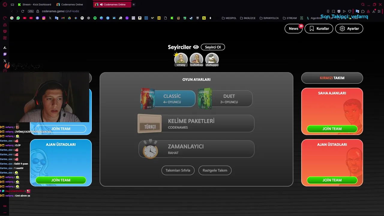Image resolution: width=384 pixels, height=216 pixels.
Task: Click düzluppo spectator avatar
Action: click(212, 59)
